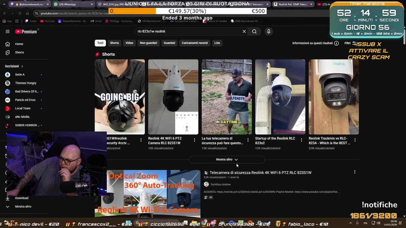Clear the search box with the X
The width and height of the screenshot is (406, 228).
[244, 31]
